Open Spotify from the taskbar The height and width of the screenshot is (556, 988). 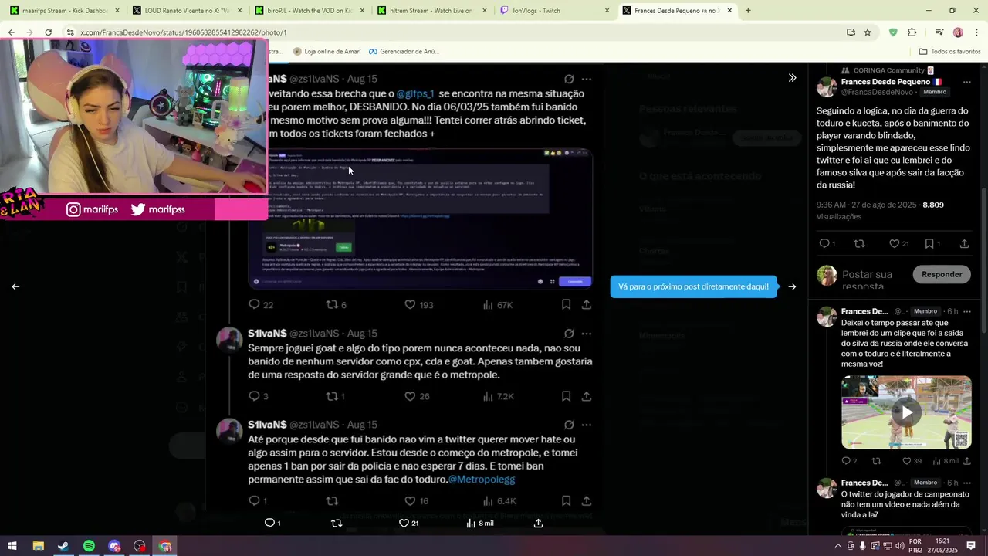89,546
